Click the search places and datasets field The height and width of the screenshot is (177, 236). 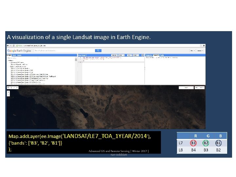pos(65,50)
